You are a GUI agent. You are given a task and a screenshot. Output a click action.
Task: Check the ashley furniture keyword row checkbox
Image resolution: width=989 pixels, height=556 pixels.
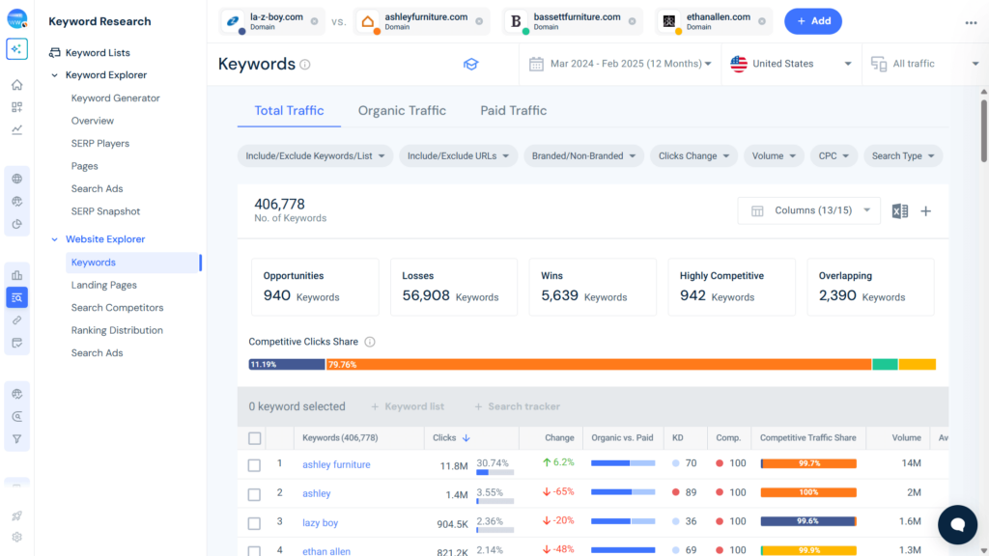(x=254, y=464)
